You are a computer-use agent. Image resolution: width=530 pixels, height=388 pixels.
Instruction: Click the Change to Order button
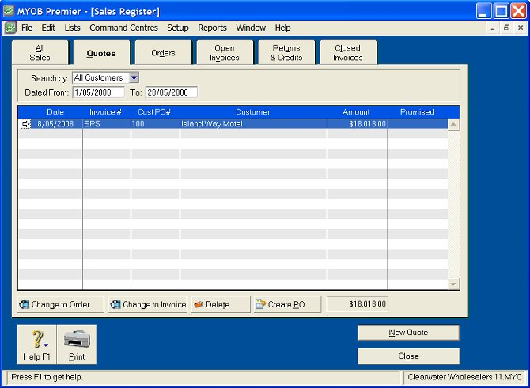click(60, 304)
